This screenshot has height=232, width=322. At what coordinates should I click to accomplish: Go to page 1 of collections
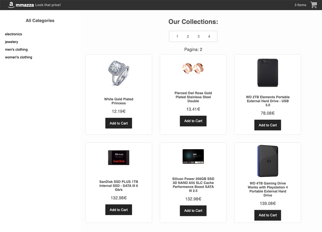[177, 37]
